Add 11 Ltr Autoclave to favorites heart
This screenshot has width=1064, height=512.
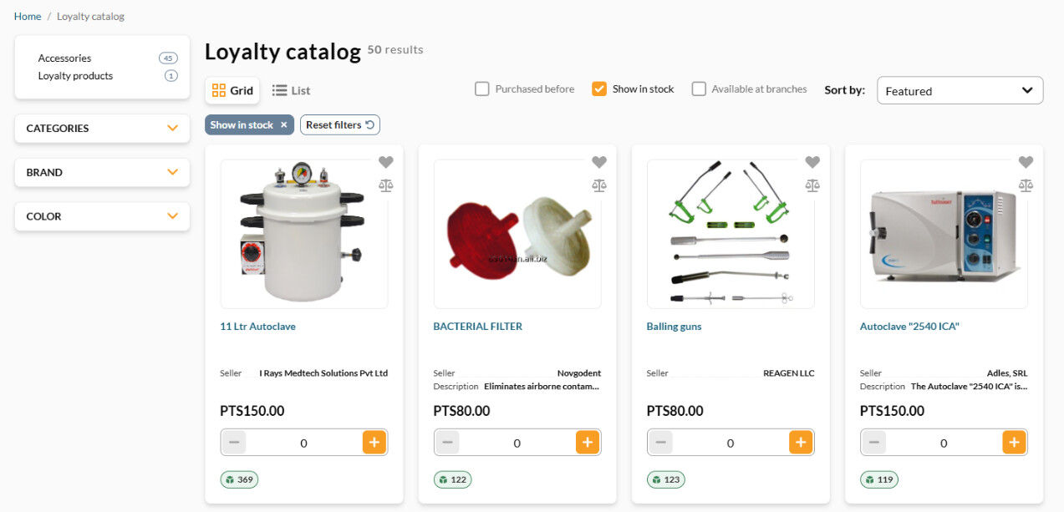coord(385,162)
